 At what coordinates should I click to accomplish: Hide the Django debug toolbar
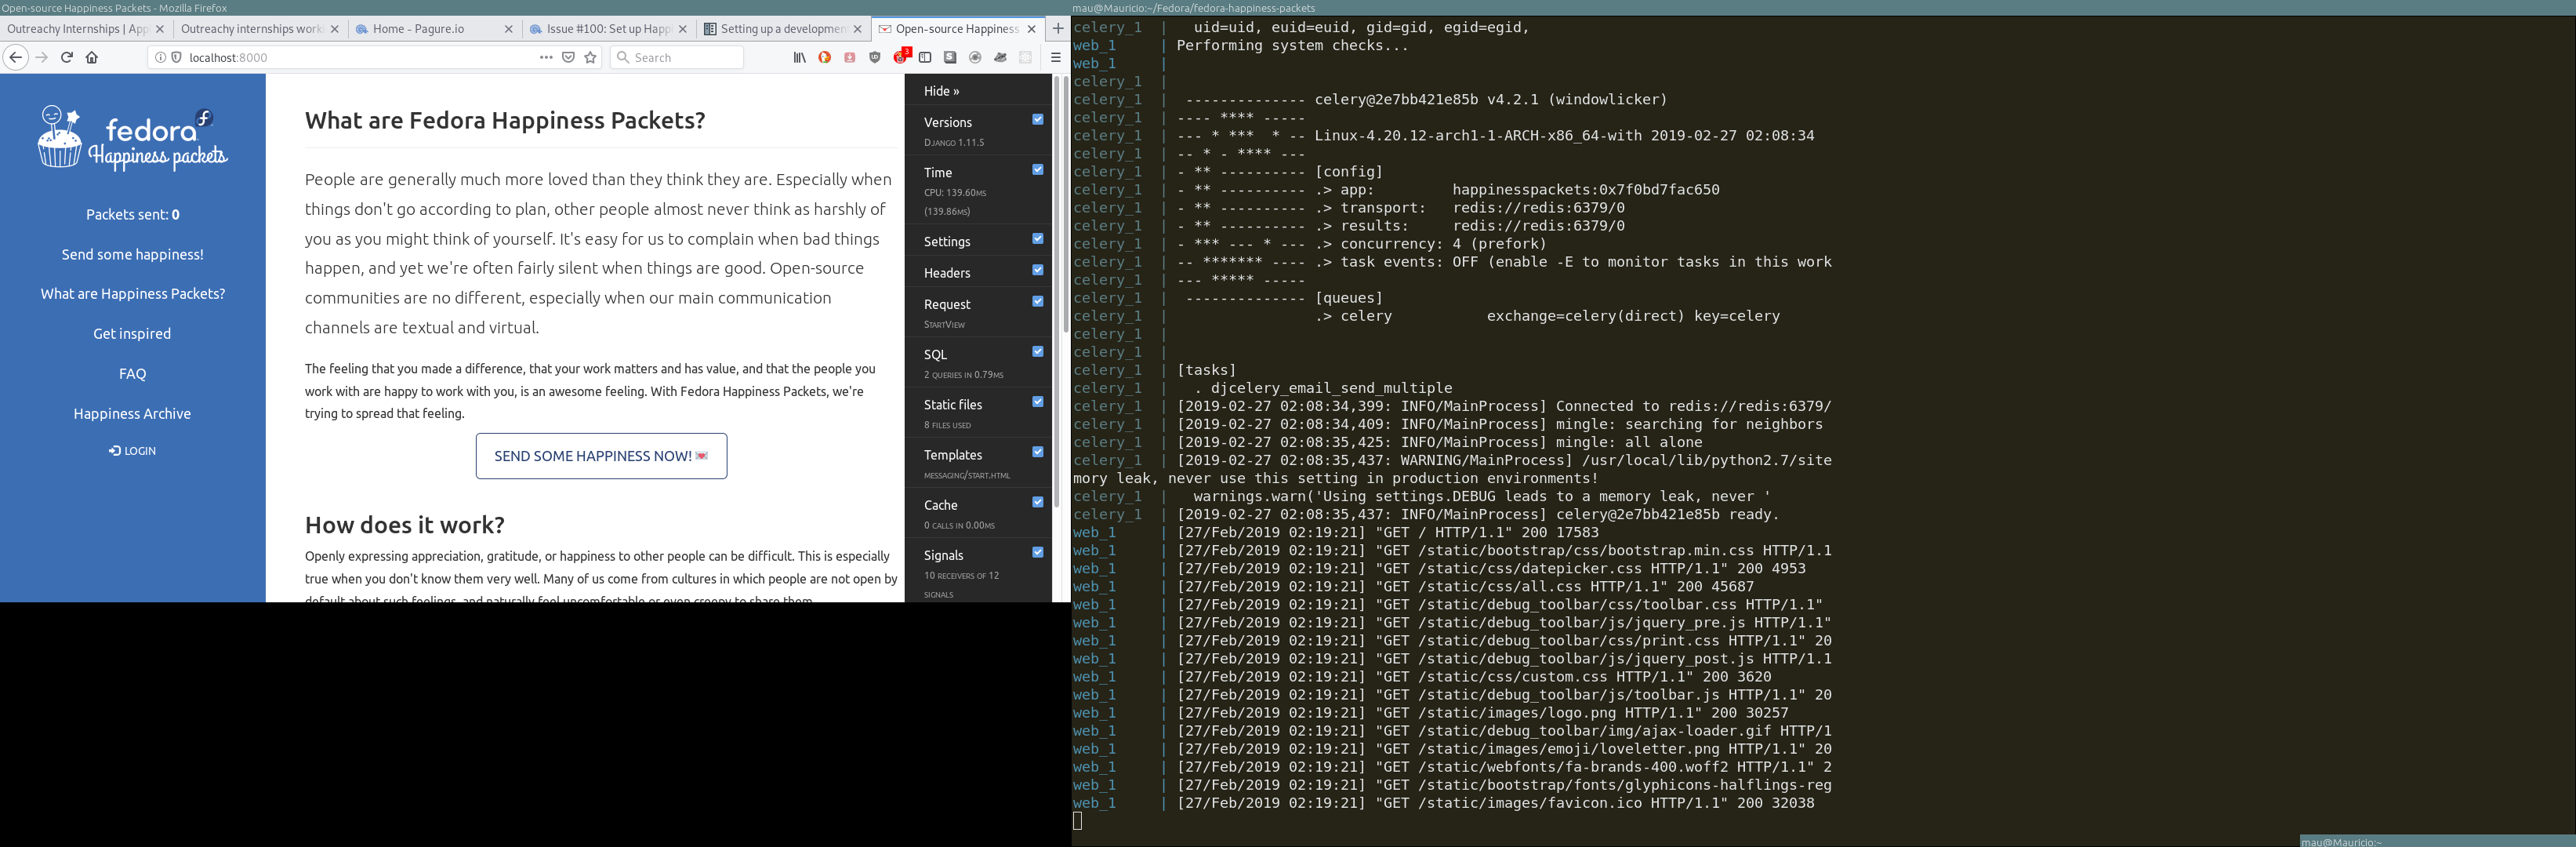pos(941,91)
